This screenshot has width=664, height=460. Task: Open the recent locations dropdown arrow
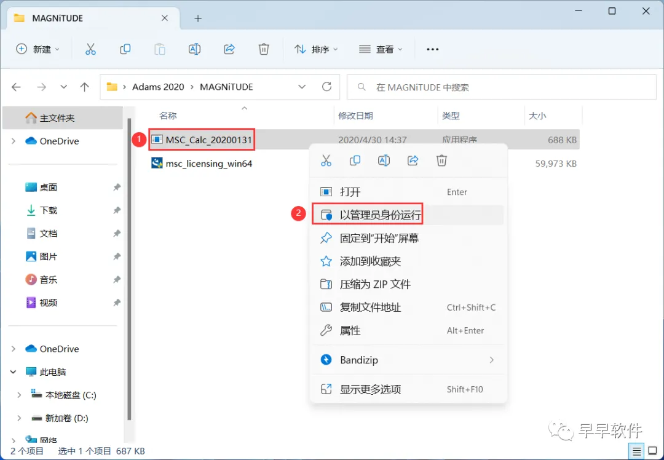63,87
